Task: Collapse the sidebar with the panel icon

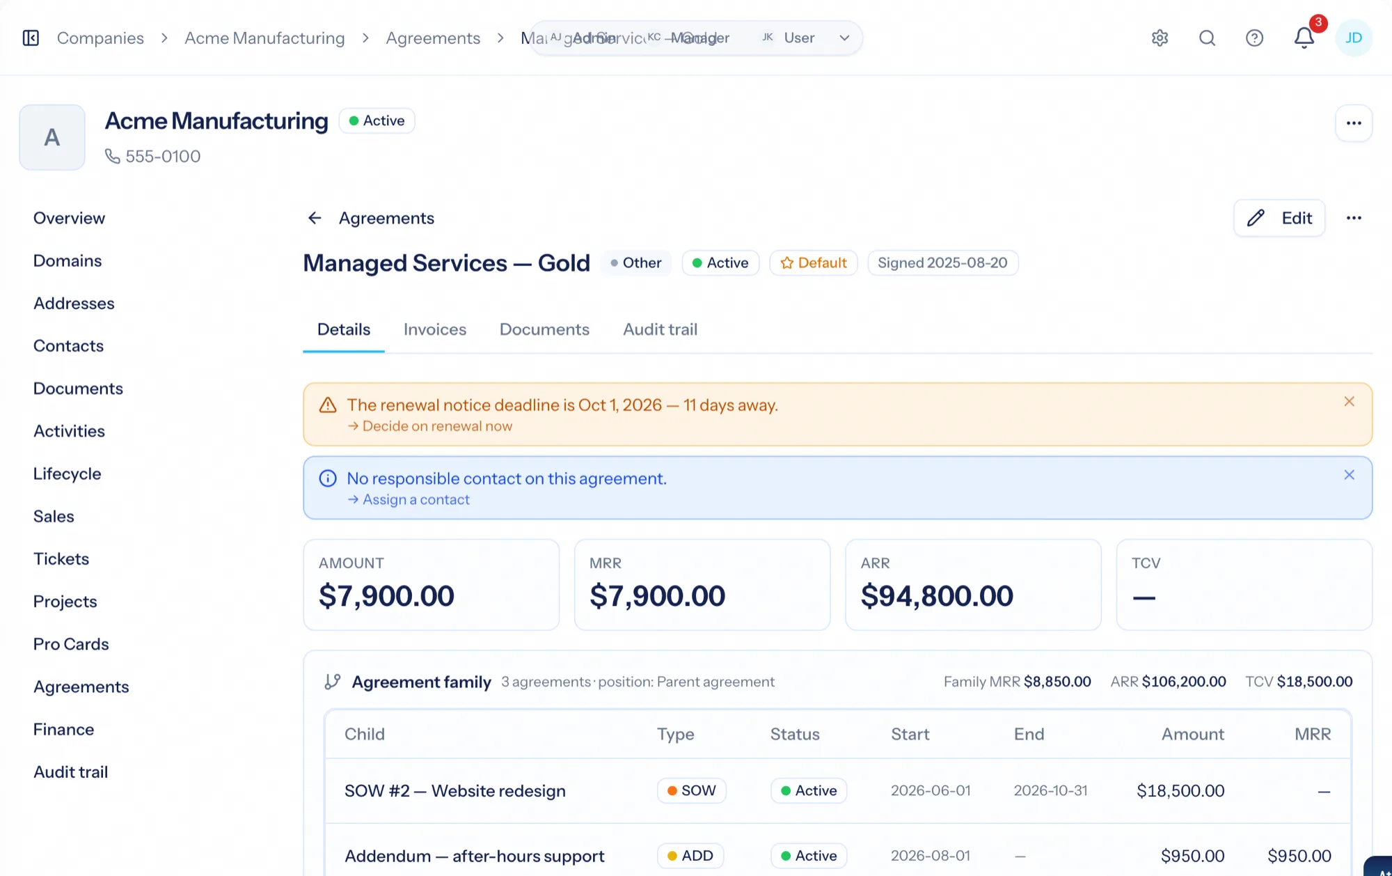Action: tap(31, 38)
